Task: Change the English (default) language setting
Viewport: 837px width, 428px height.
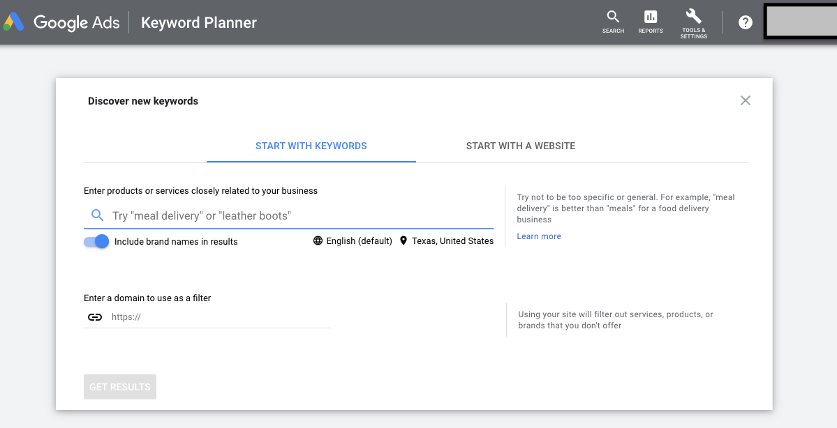Action: pyautogui.click(x=359, y=241)
